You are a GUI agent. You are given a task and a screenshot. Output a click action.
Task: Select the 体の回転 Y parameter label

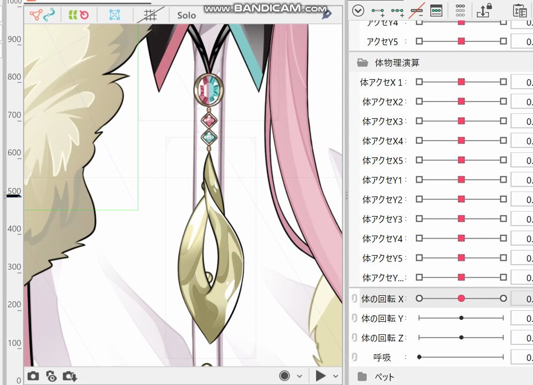click(383, 318)
